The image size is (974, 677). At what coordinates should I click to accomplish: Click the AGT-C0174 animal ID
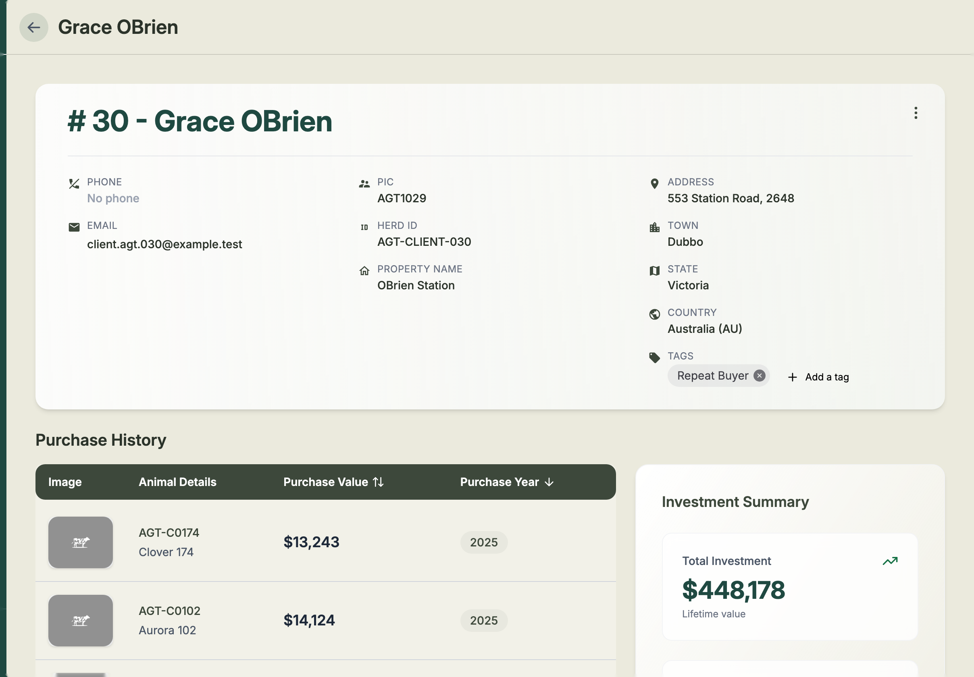169,532
